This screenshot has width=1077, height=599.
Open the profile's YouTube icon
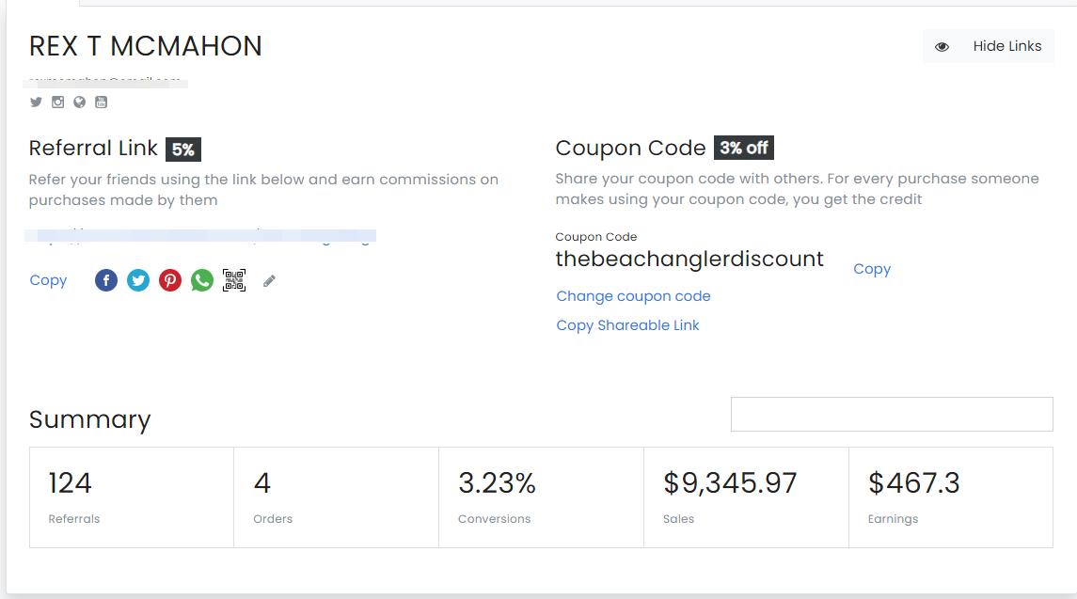click(101, 102)
